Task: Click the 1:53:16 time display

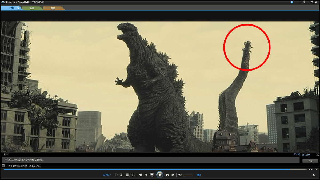Action: (313, 169)
